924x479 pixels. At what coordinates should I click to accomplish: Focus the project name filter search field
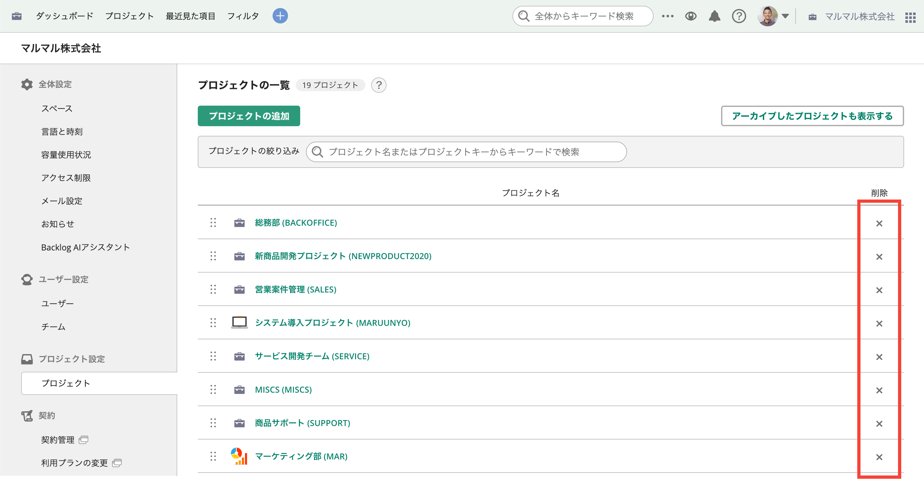tap(466, 152)
